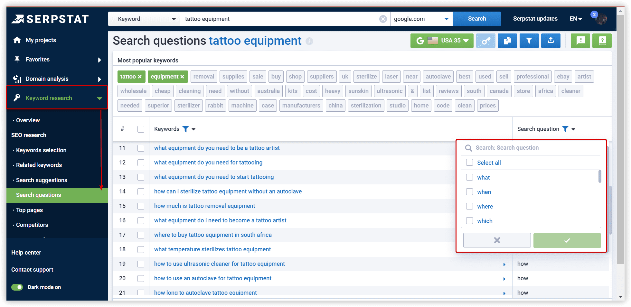Open Related keywords in the sidebar
Image resolution: width=631 pixels, height=307 pixels.
point(39,165)
